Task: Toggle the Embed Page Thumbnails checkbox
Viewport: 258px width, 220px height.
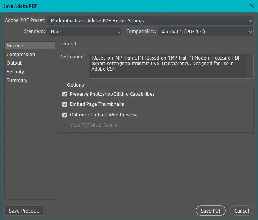Action: [x=65, y=104]
